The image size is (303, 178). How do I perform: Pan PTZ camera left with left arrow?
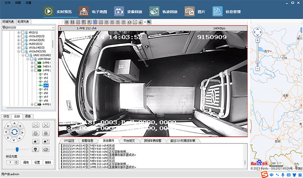tap(6, 133)
